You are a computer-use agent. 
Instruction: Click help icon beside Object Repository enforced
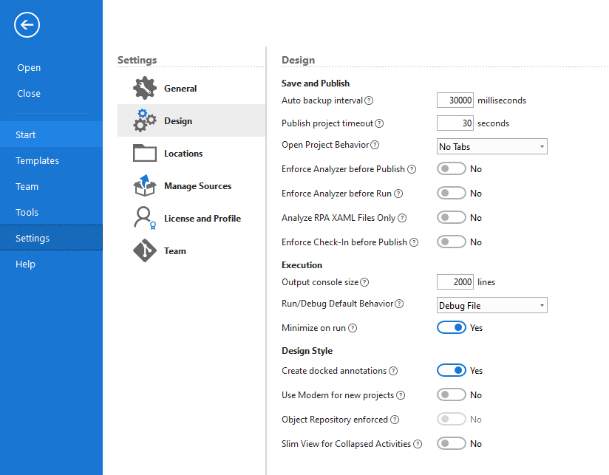395,420
